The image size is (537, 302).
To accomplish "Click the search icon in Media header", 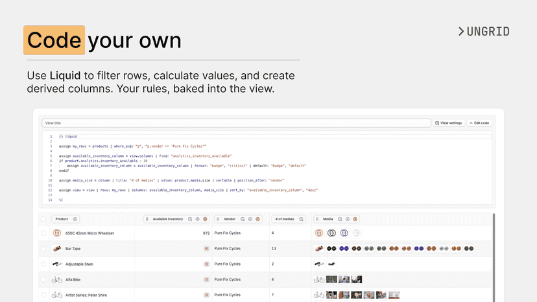I will pyautogui.click(x=340, y=219).
